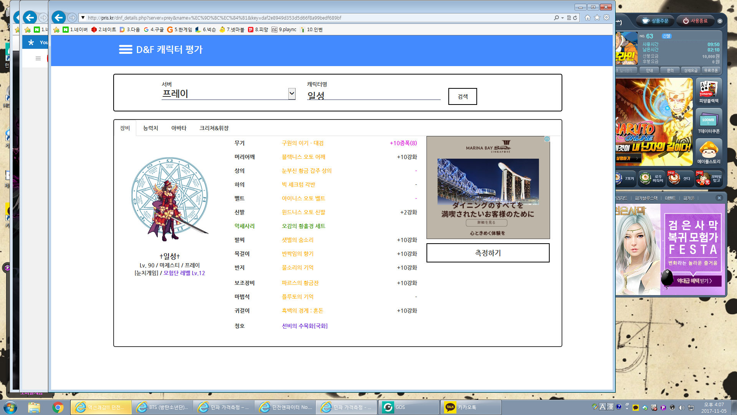Click the compatibility view broken-page icon
This screenshot has width=737, height=415.
[x=569, y=18]
